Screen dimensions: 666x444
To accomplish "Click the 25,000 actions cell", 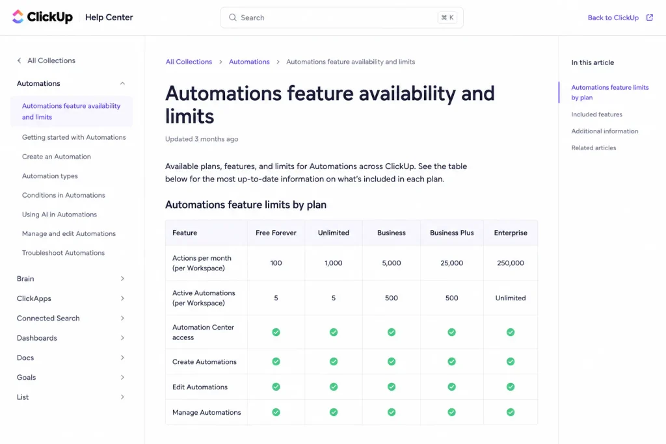I will click(x=452, y=263).
